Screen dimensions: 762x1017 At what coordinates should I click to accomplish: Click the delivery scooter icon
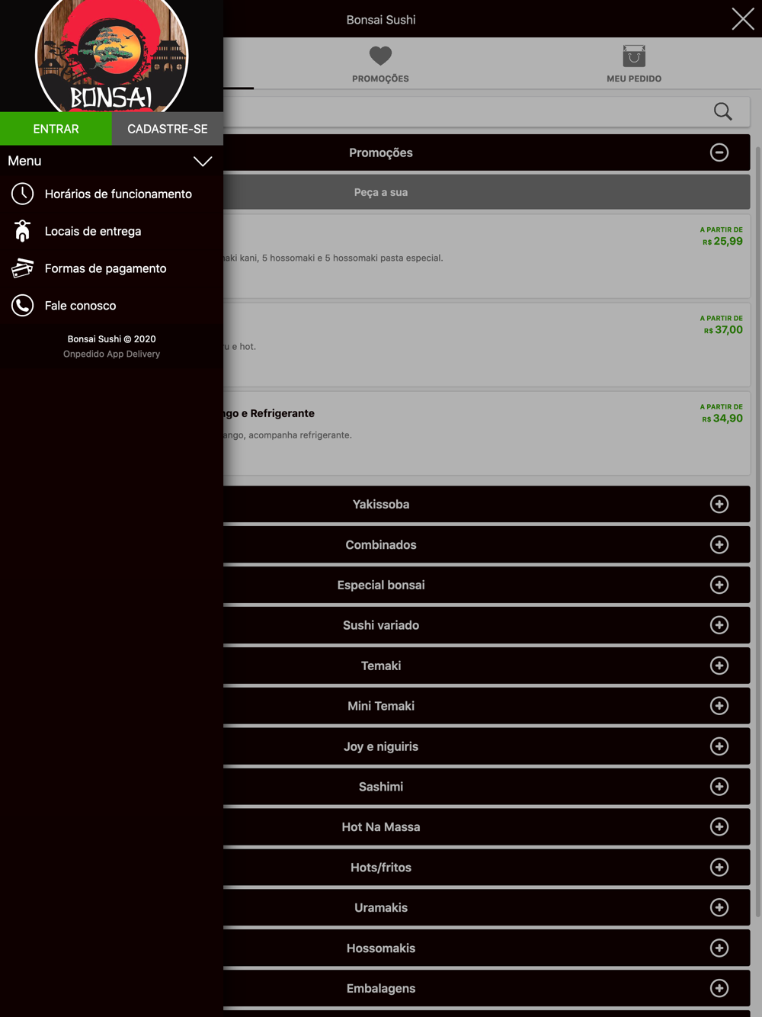pyautogui.click(x=23, y=231)
